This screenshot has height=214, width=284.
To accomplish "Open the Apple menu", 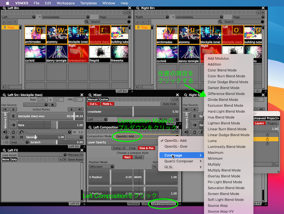I will pyautogui.click(x=8, y=3).
